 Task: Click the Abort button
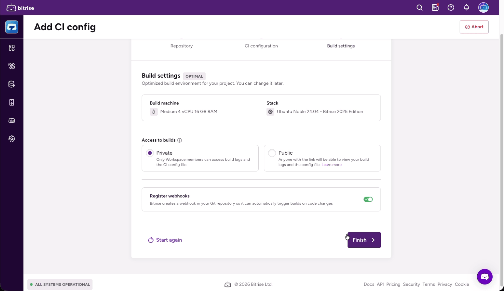(x=474, y=27)
